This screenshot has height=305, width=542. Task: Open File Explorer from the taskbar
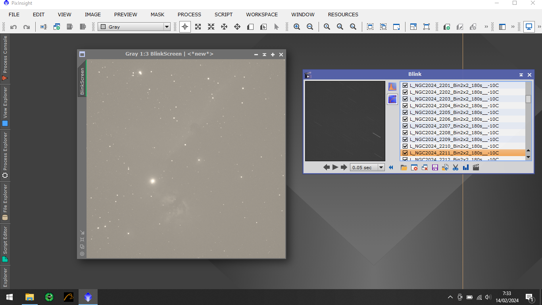coord(30,297)
